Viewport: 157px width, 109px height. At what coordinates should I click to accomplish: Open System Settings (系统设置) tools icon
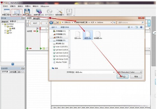coord(60,11)
